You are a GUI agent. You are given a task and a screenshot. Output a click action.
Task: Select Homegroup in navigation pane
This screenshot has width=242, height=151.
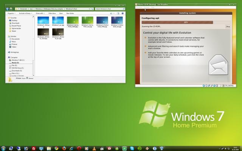pos(13,52)
